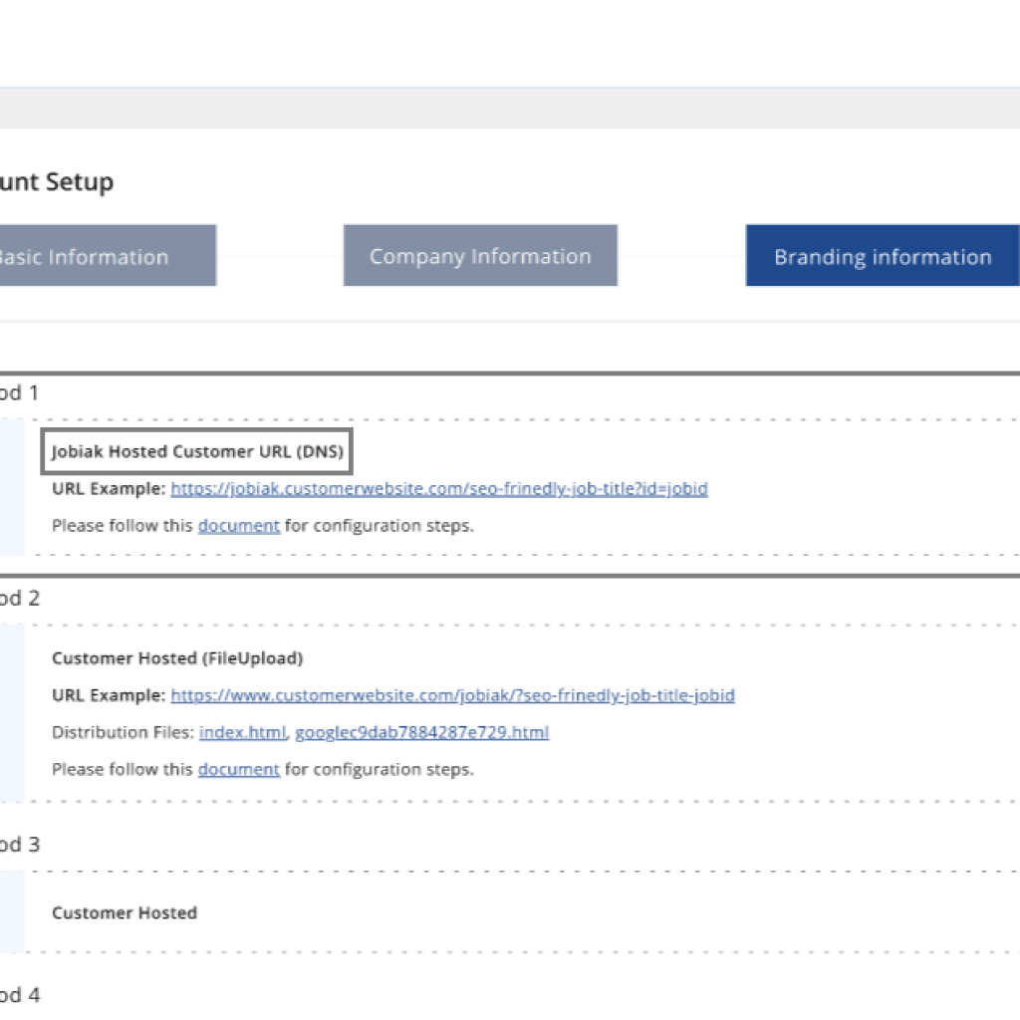This screenshot has height=1020, width=1020.
Task: Click the Method 2 section heading
Action: coord(20,598)
